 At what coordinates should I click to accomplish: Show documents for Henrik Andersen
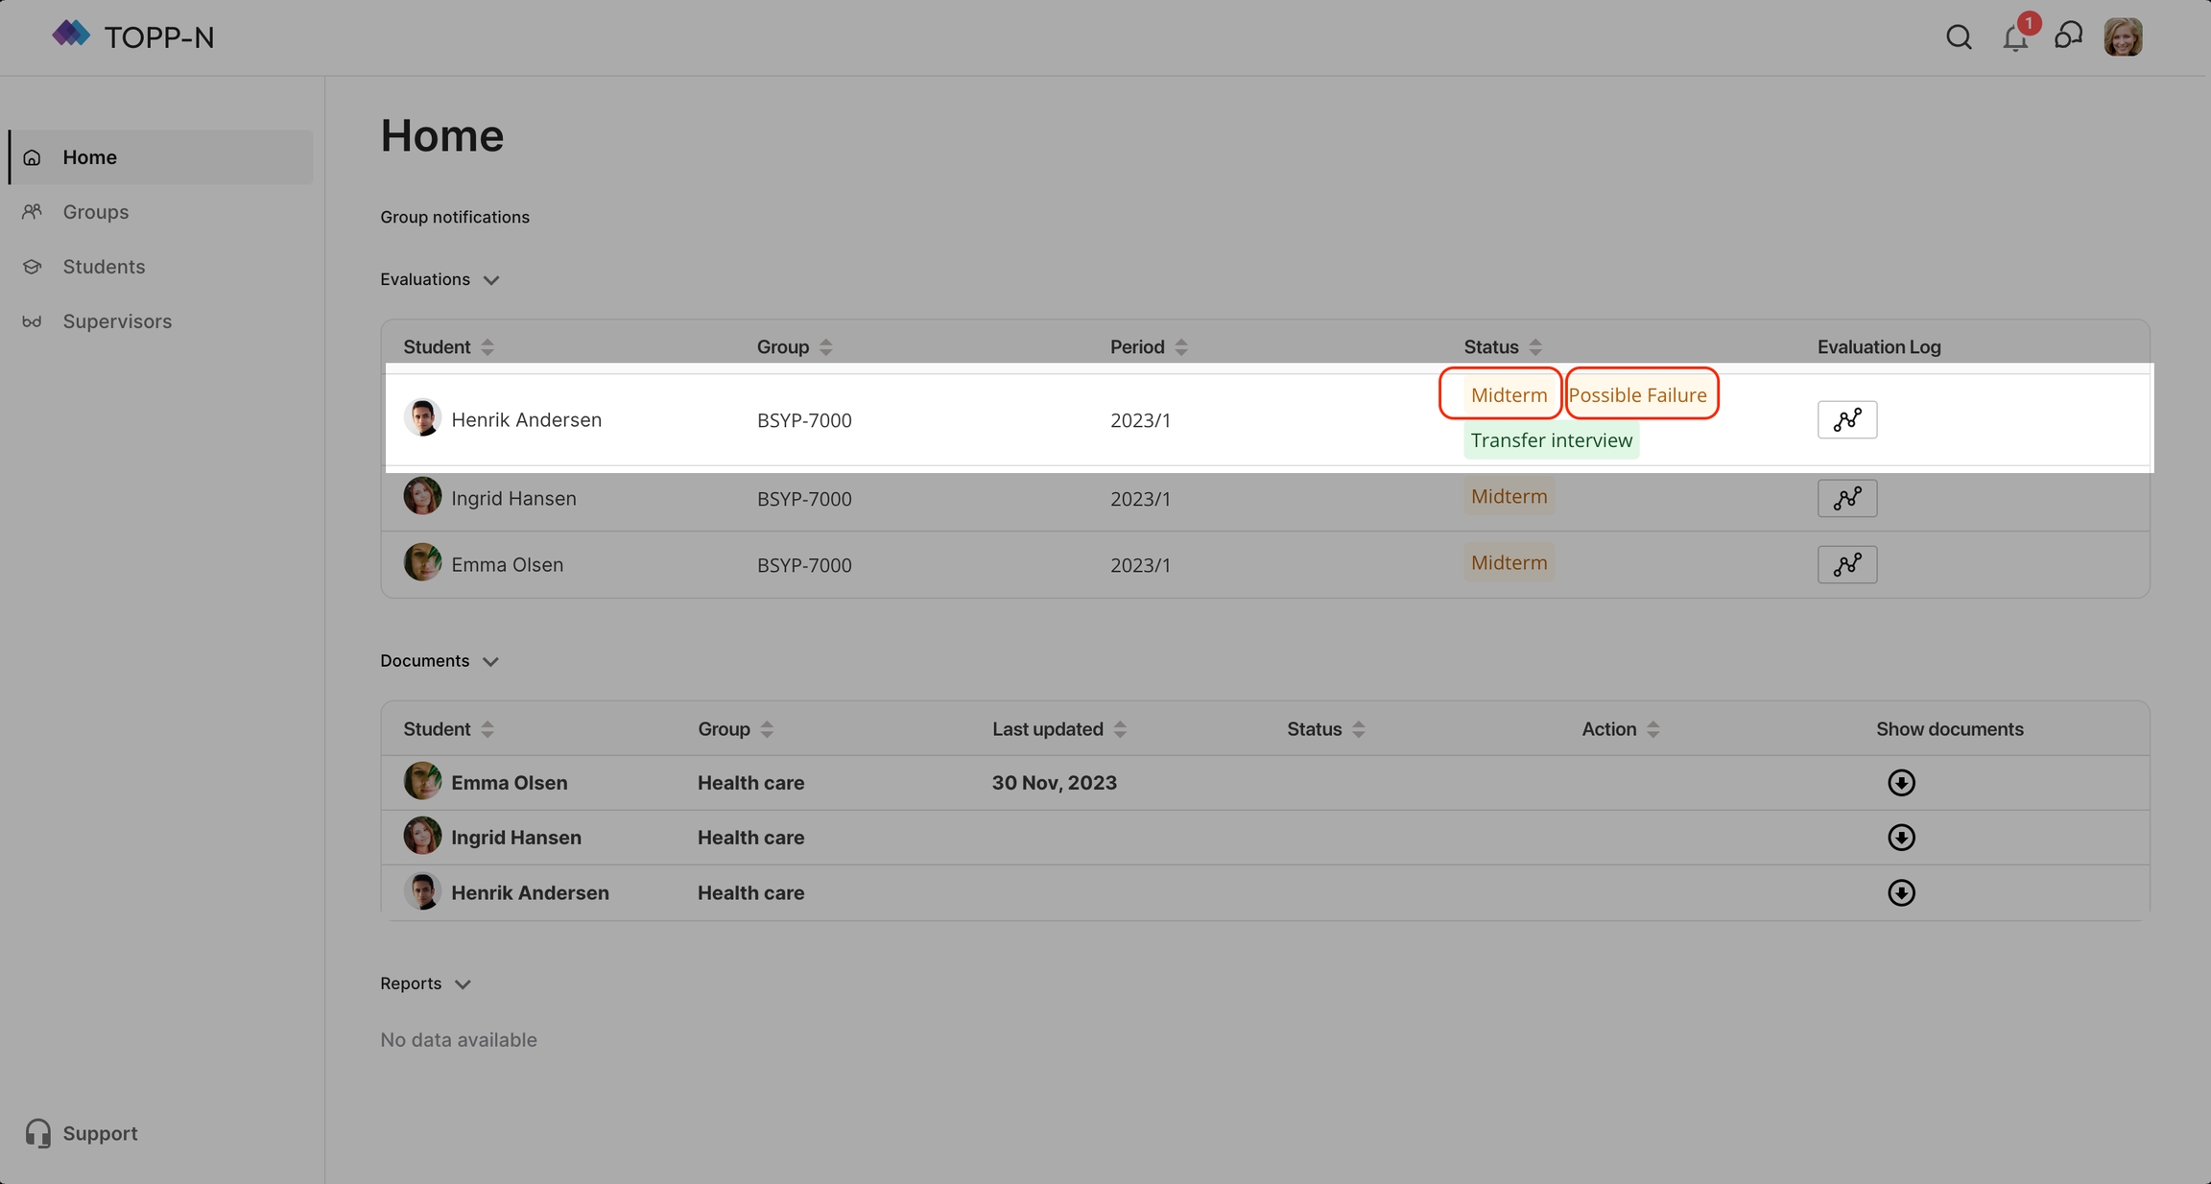click(x=1900, y=893)
